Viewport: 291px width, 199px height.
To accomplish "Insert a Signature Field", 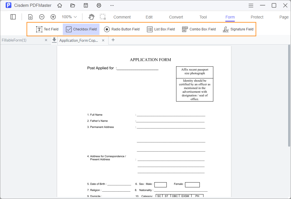I will [238, 29].
